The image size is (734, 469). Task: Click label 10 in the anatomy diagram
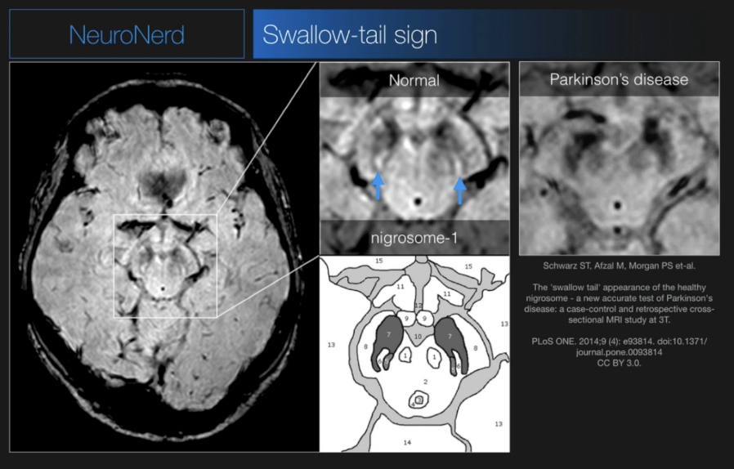pyautogui.click(x=418, y=336)
